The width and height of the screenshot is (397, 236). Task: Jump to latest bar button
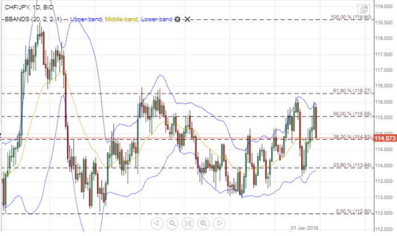[188, 223]
